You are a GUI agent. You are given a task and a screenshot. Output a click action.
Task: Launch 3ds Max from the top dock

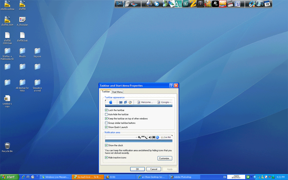(186, 4)
